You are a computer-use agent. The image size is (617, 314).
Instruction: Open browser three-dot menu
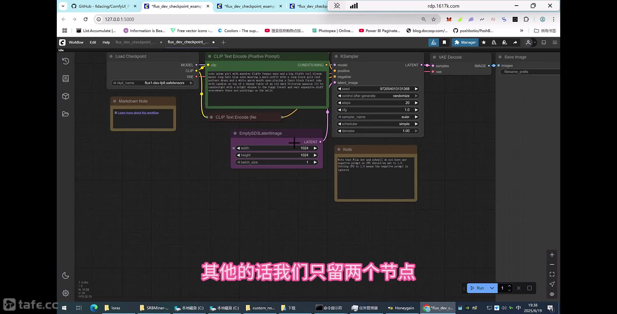pyautogui.click(x=553, y=19)
